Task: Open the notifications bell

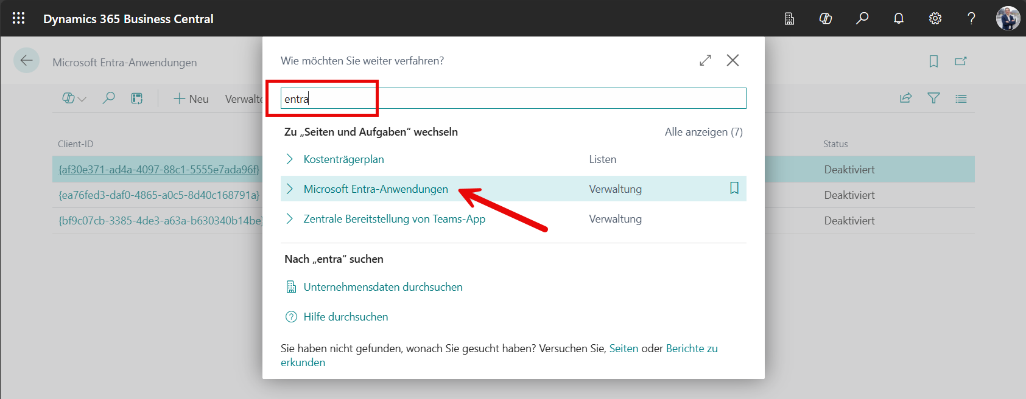Action: tap(899, 19)
